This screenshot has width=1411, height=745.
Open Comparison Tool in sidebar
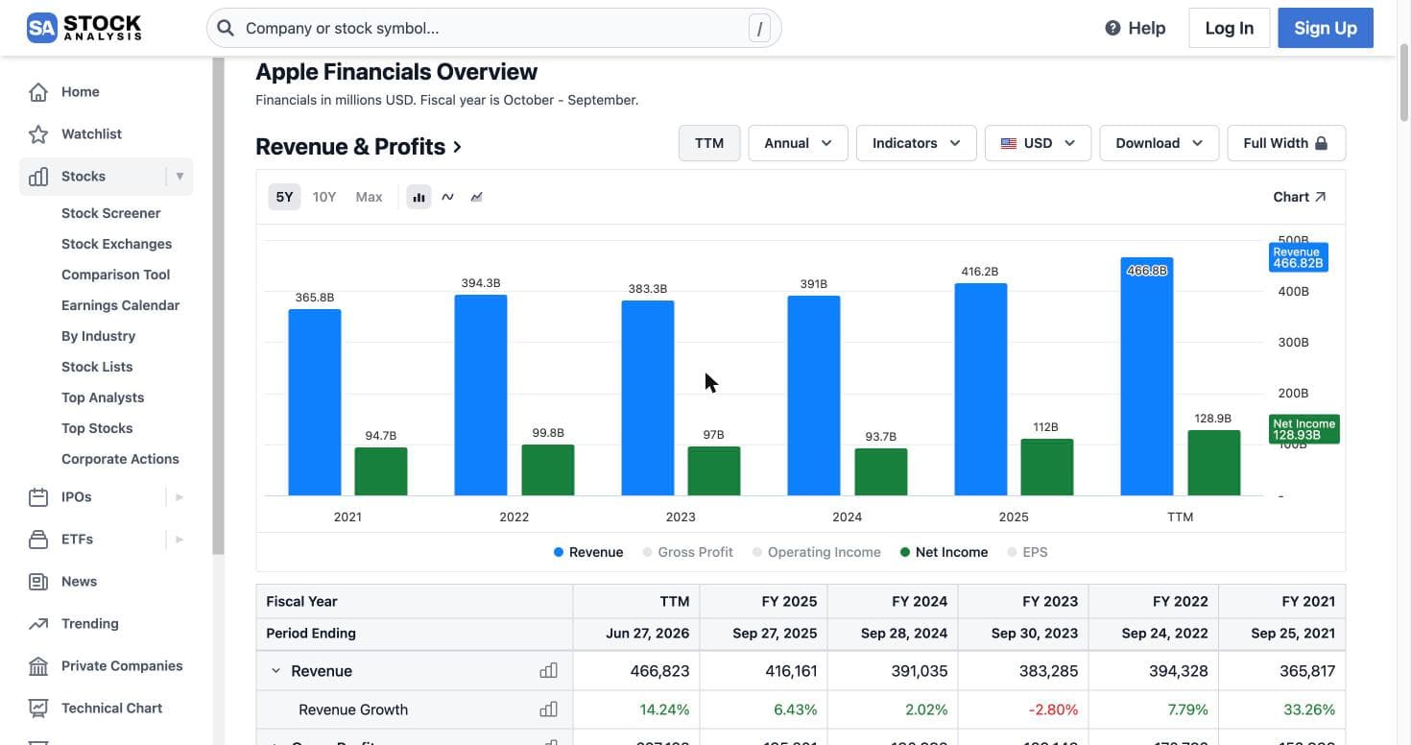coord(116,275)
